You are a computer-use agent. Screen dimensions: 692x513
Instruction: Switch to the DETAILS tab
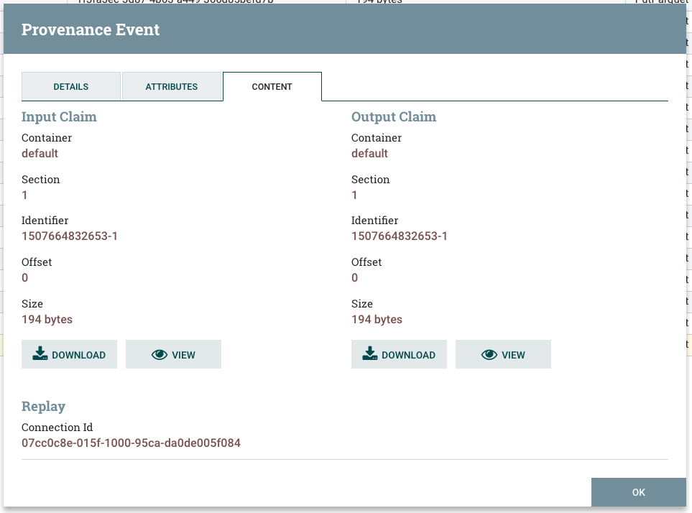pos(70,86)
